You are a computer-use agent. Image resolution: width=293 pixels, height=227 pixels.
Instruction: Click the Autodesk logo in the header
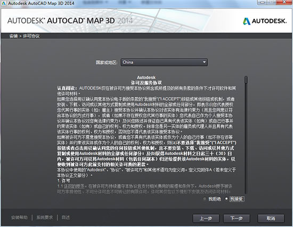pos(265,21)
